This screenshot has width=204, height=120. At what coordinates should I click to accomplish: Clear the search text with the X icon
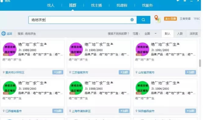click(132, 20)
